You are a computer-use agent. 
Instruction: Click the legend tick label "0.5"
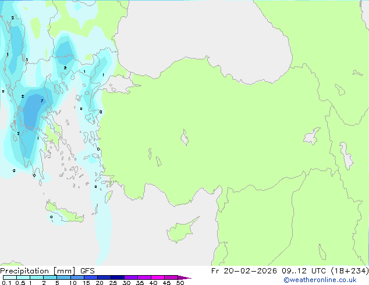20,283
